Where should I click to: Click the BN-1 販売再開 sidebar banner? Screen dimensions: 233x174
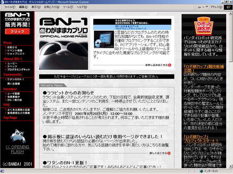pos(17,20)
